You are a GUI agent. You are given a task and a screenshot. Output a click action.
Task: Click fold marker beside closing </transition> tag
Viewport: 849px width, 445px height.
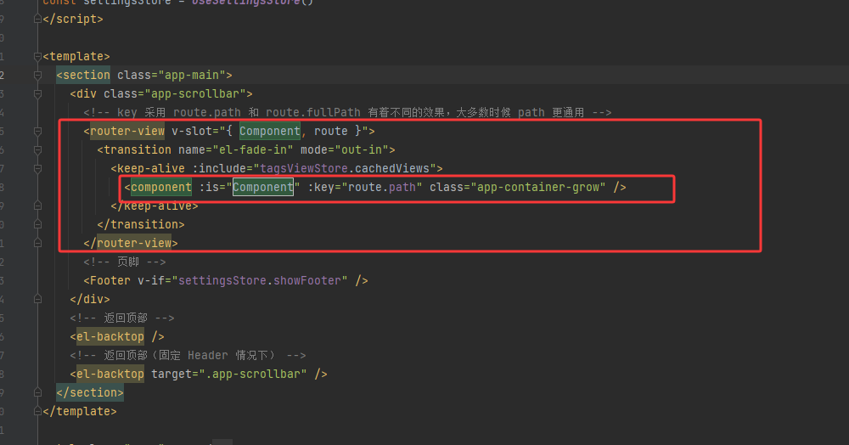click(x=37, y=224)
